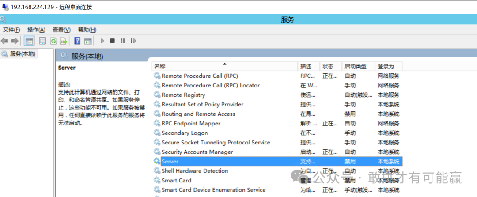Image resolution: width=477 pixels, height=197 pixels.
Task: Click the Back arrow toolbar icon
Action: tap(4, 41)
